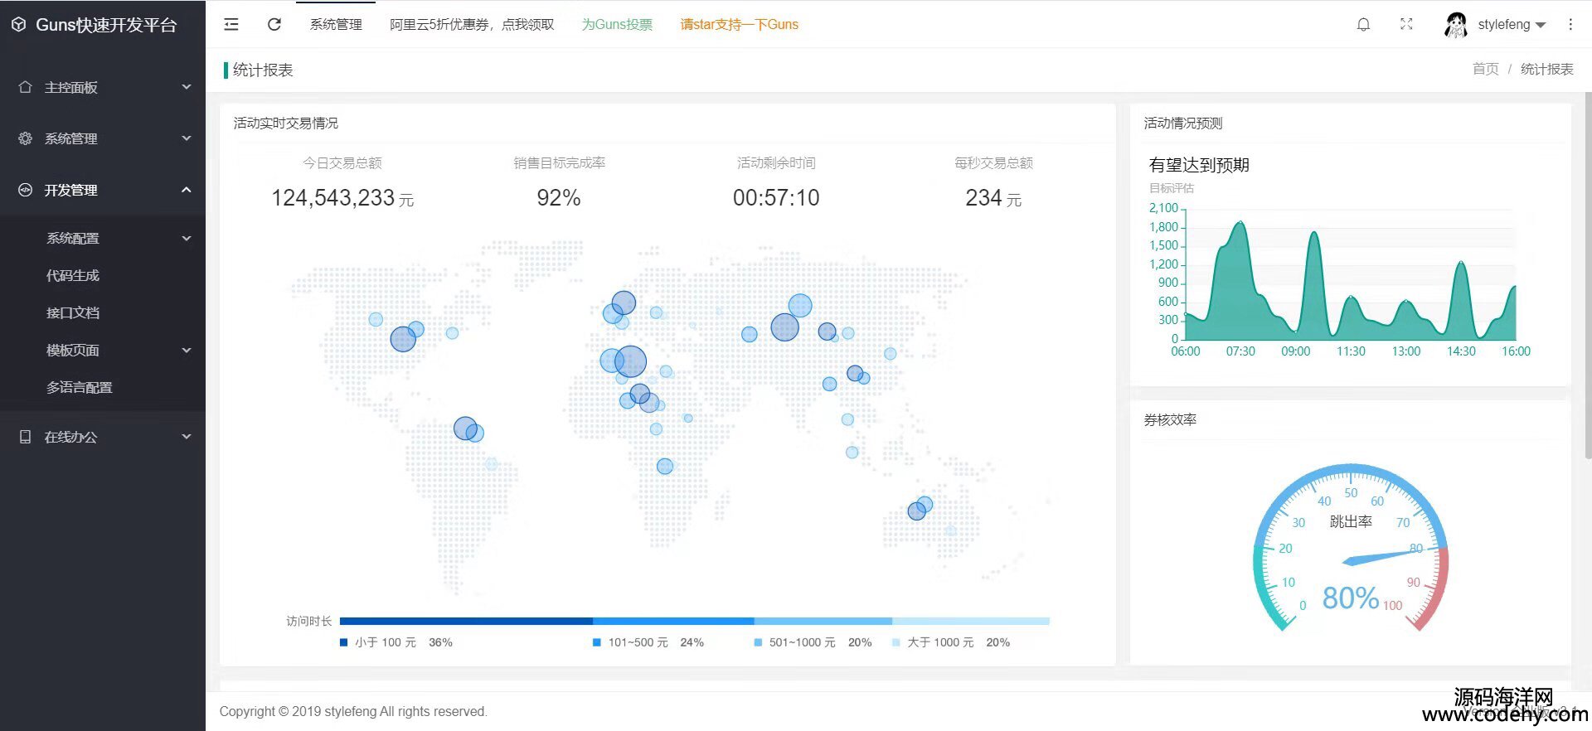1592x731 pixels.
Task: Open the 在线办公 sidebar item
Action: tap(103, 437)
